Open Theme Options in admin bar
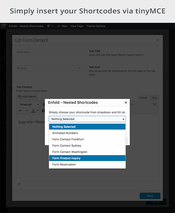This screenshot has height=213, width=175. pos(96,26)
